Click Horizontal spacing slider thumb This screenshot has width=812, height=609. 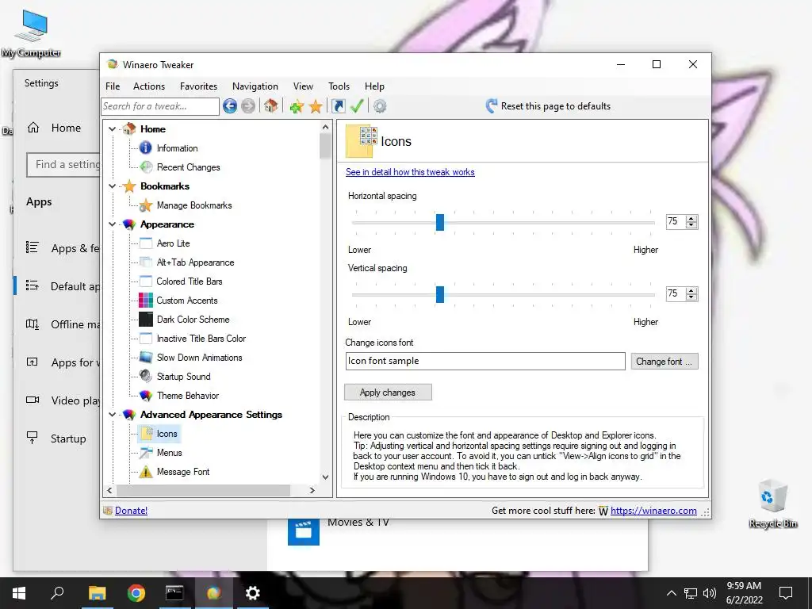tap(439, 222)
